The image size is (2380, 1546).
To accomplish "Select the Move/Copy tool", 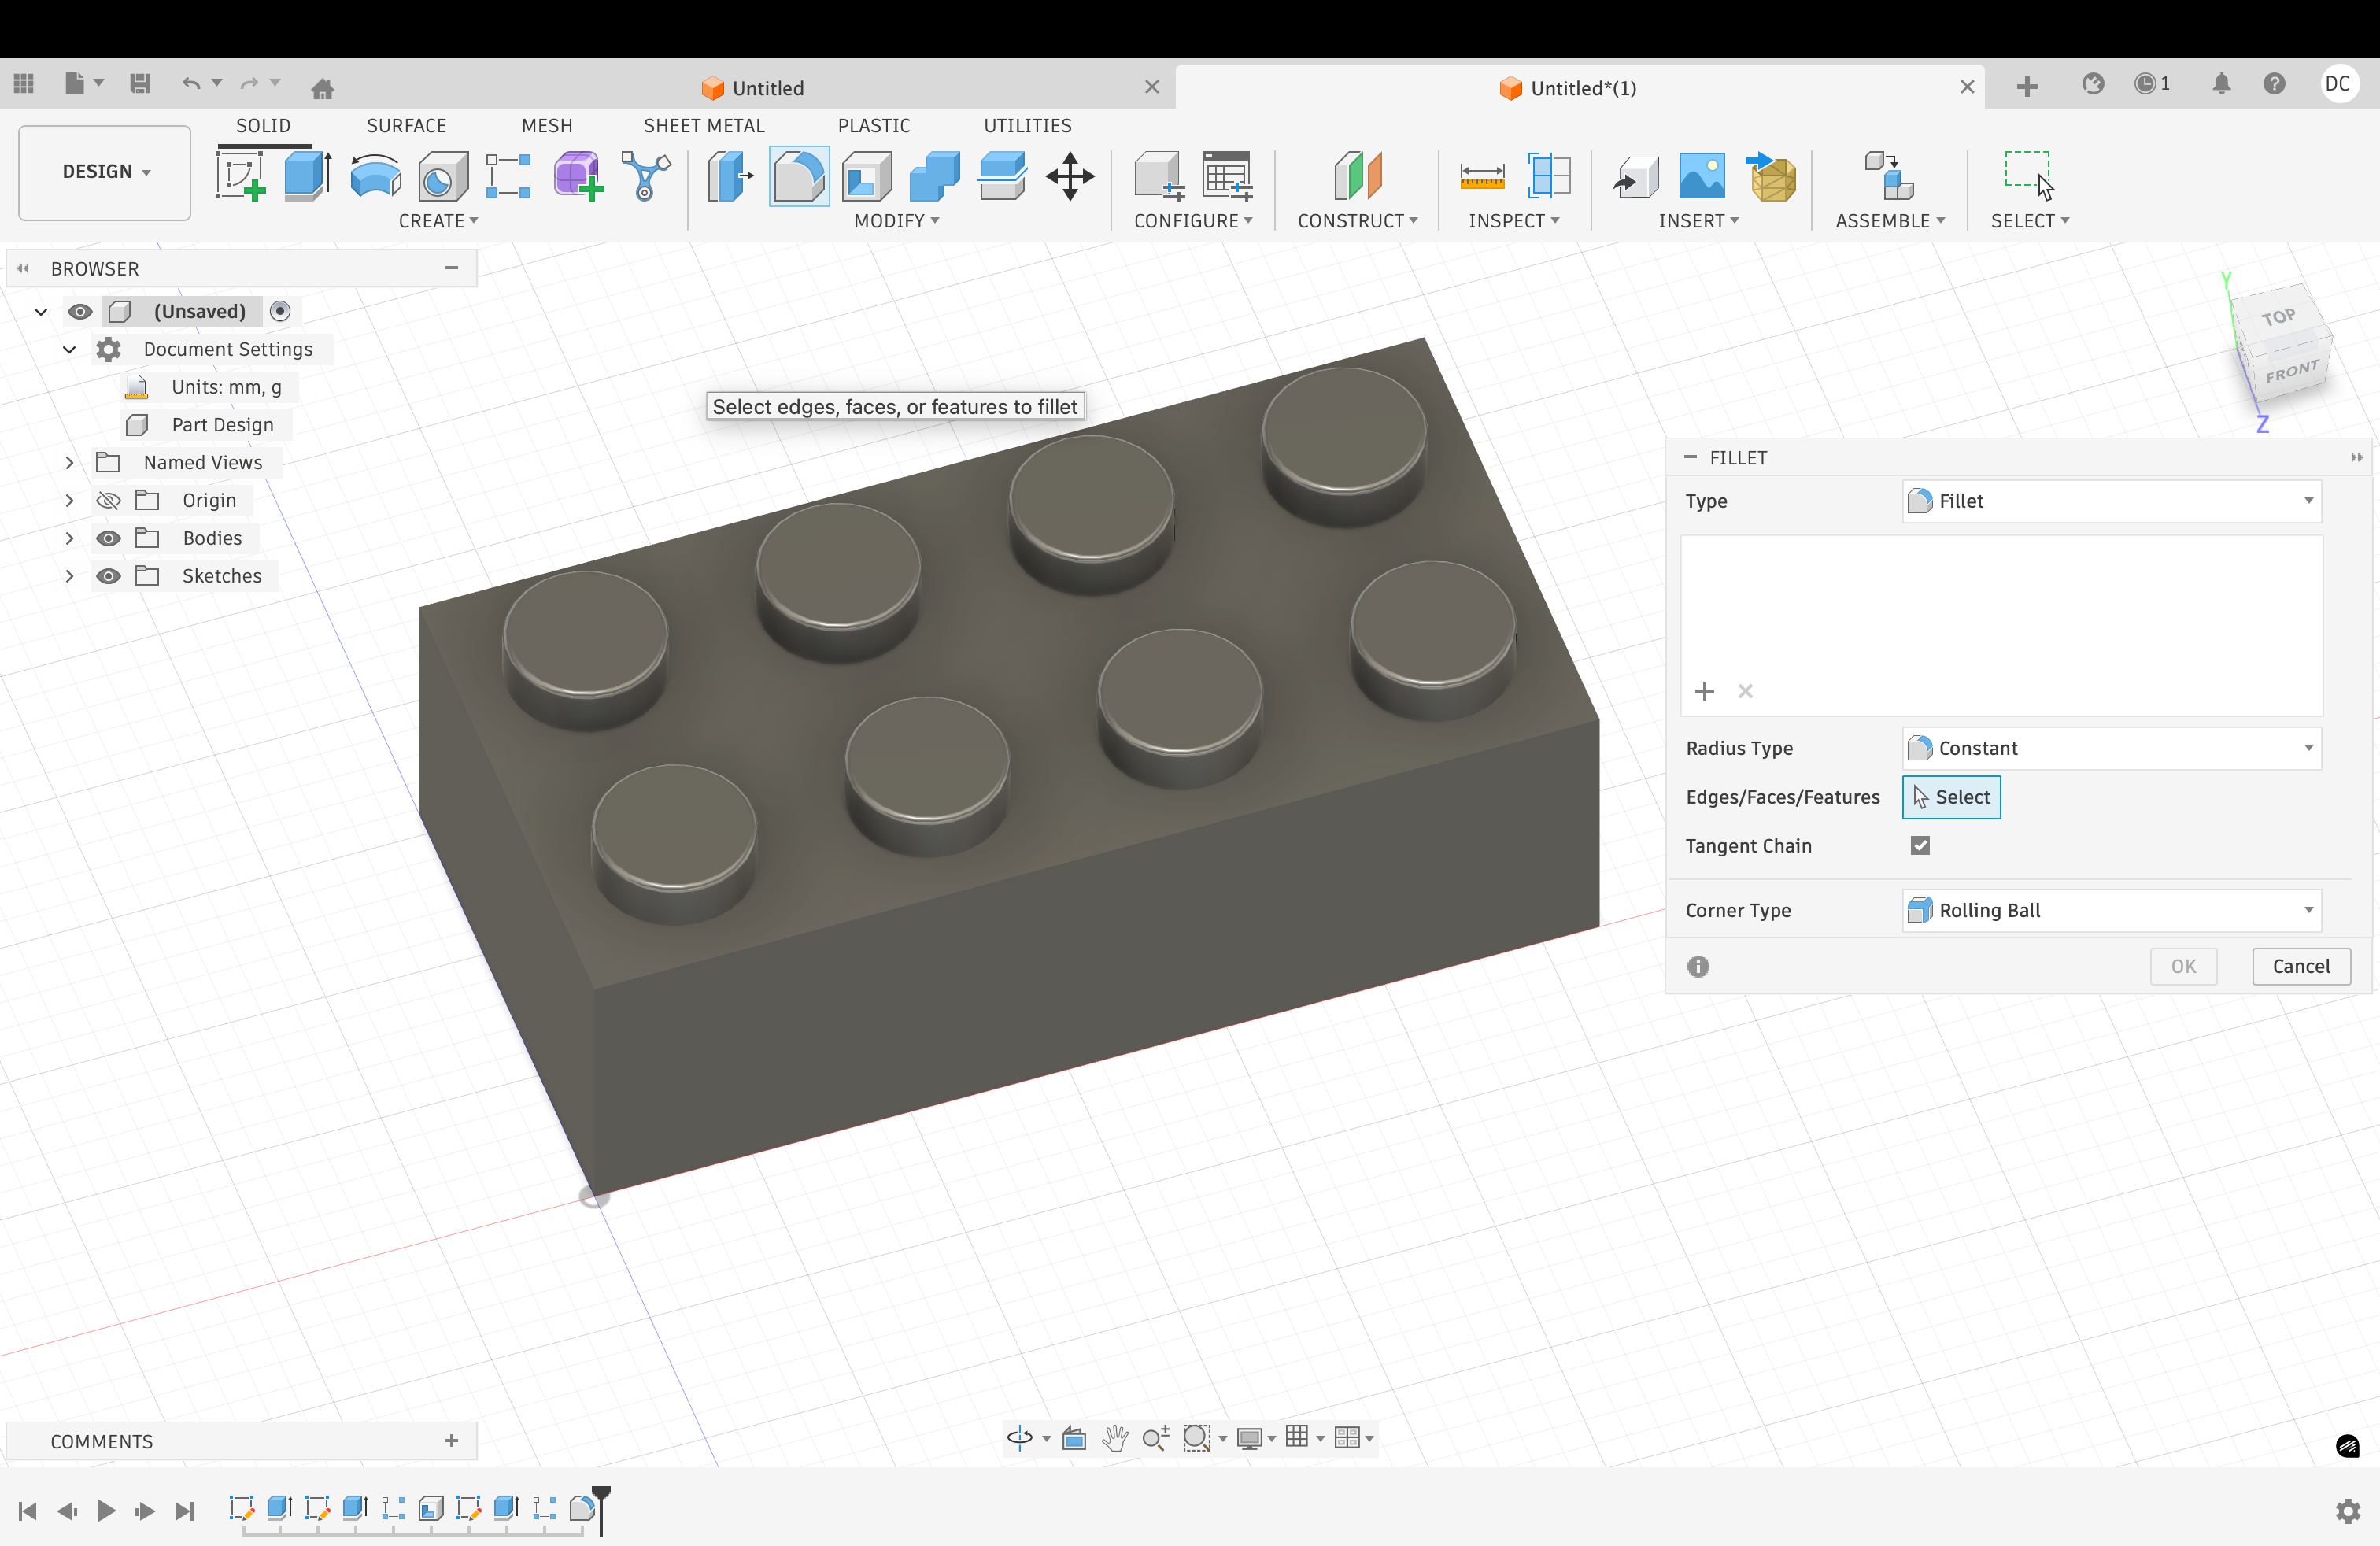I will coord(1069,177).
